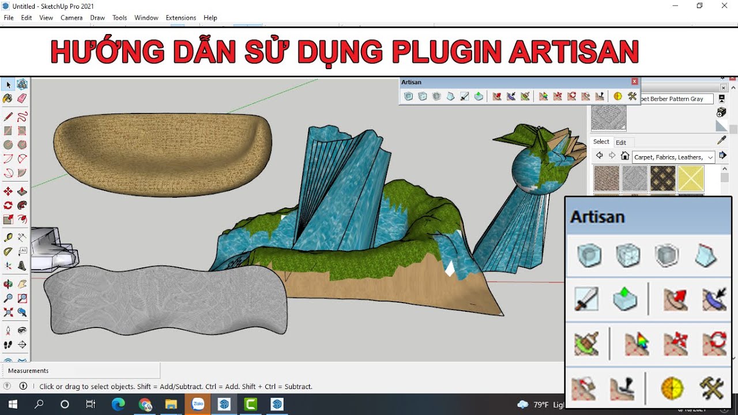Viewport: 738px width, 415px height.
Task: Open the File menu
Action: coord(9,18)
